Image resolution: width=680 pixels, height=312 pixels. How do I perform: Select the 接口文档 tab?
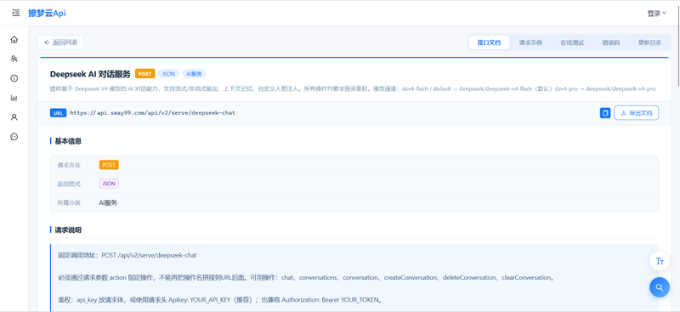point(490,43)
